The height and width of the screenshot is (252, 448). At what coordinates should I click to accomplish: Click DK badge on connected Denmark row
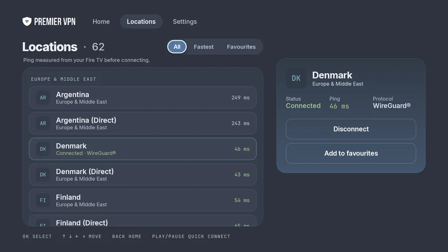click(x=43, y=149)
